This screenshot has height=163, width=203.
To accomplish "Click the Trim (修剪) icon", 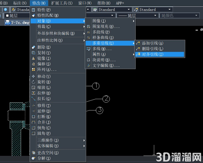I will 33,105.
